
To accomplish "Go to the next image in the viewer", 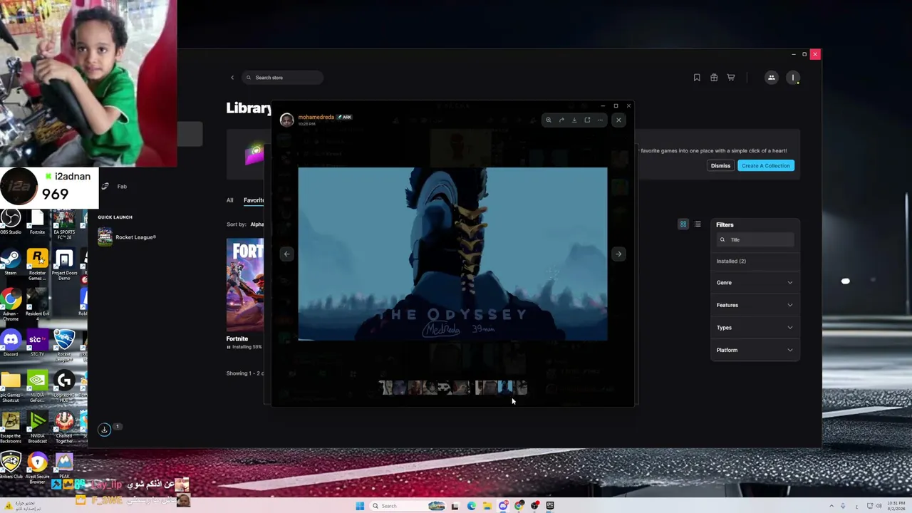I will coord(618,254).
